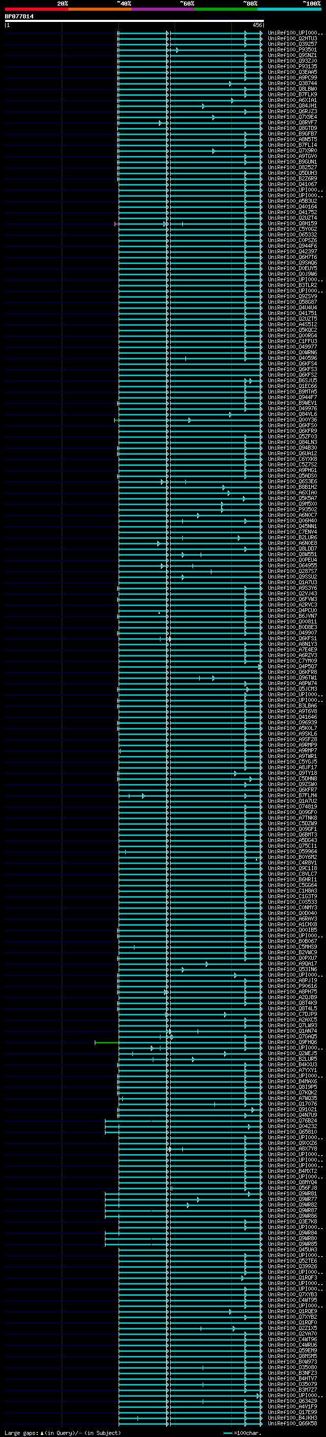Open hit UniRef100_Q6H7T6
Viewport: 326px width, 1437px height.
tap(292, 257)
